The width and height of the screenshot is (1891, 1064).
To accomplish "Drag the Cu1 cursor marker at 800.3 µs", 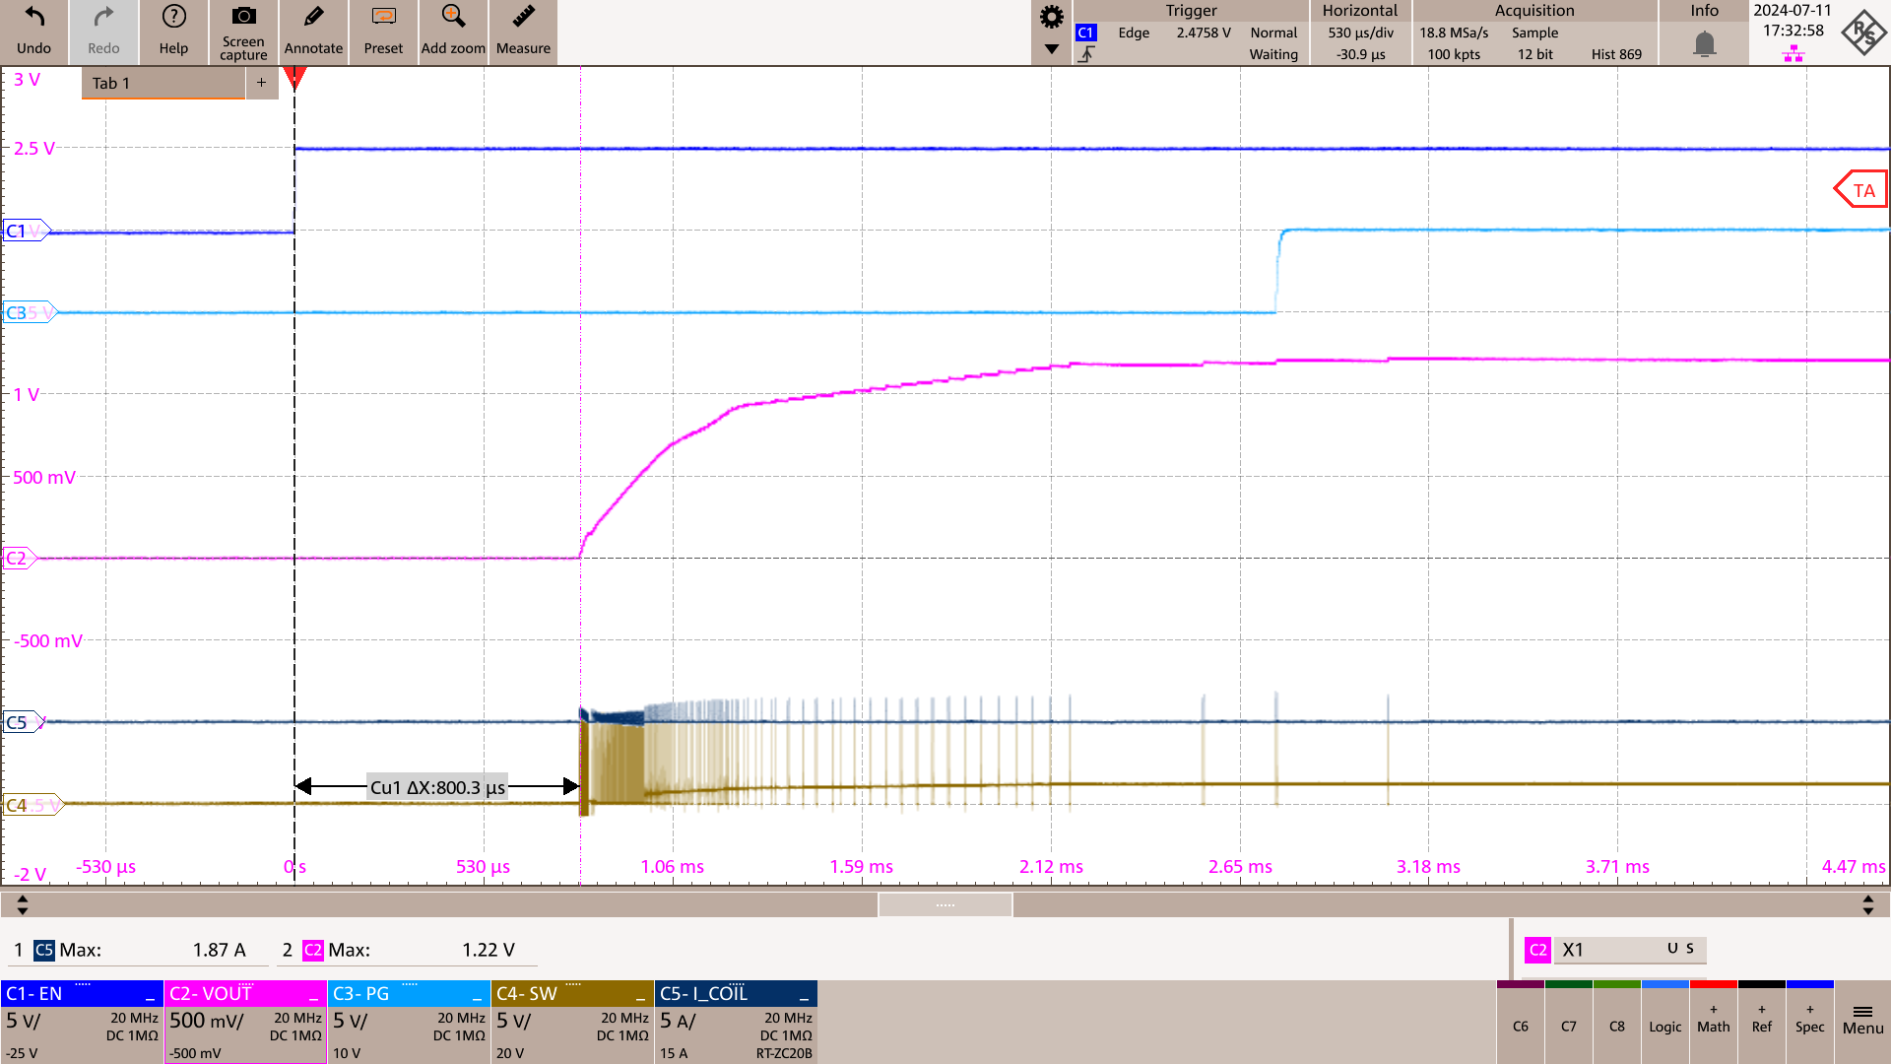I will pyautogui.click(x=579, y=786).
